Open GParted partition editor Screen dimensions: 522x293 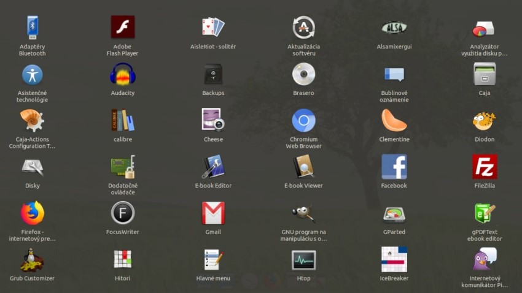tap(394, 215)
